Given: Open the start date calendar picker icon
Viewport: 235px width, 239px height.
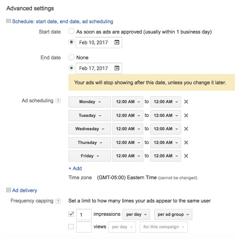Looking at the screenshot, I should (117, 43).
